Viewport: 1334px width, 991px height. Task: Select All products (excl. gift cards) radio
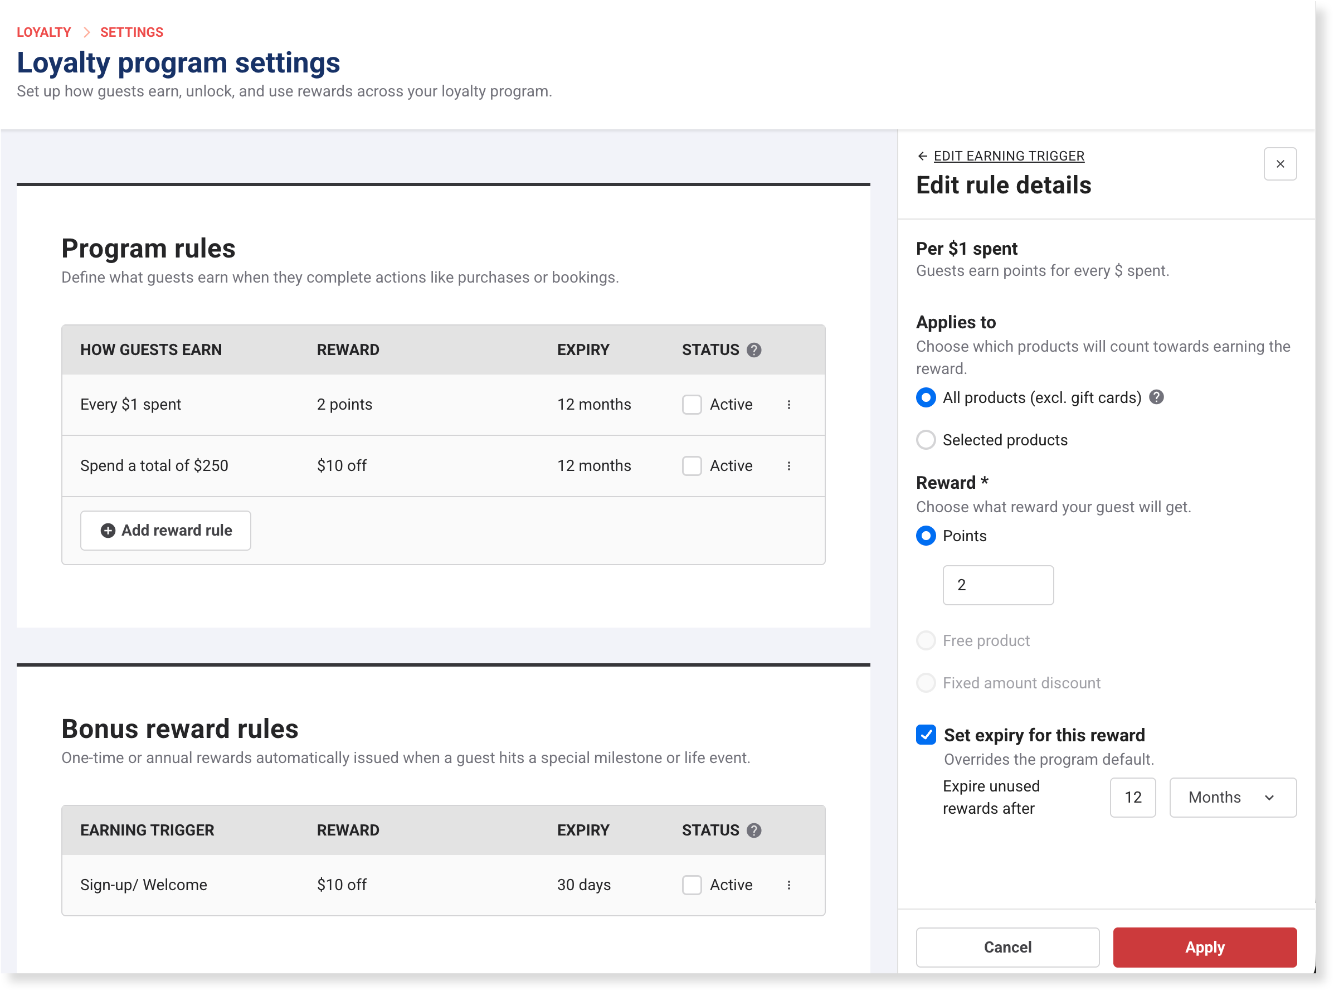pos(926,398)
